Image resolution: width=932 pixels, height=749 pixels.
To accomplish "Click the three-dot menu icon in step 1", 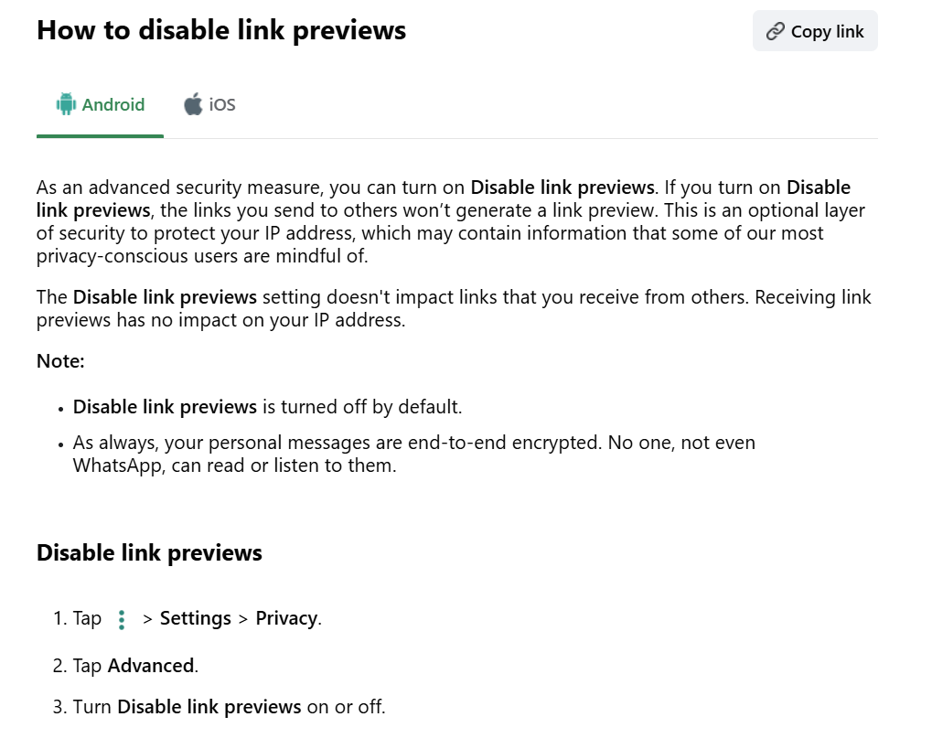I will tap(122, 619).
